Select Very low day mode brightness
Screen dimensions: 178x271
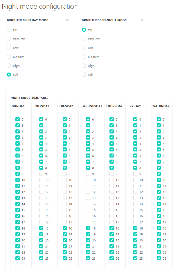coord(9,39)
